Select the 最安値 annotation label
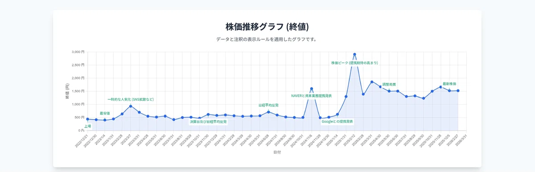 [105, 113]
